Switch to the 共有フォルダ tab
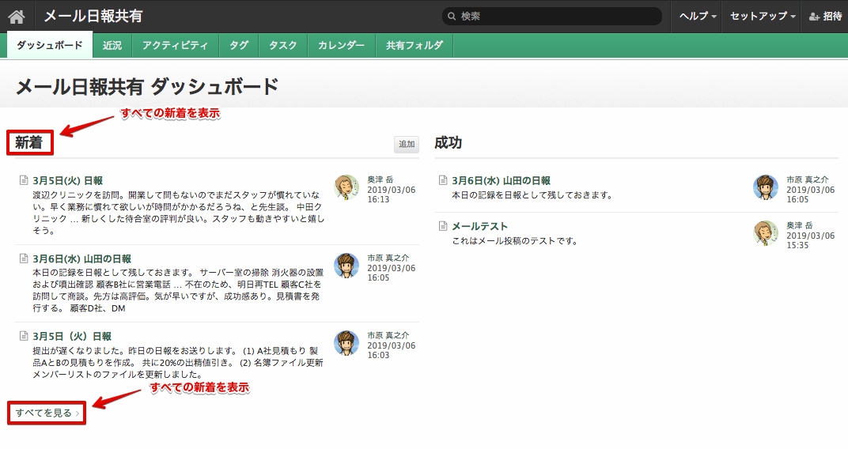848x449 pixels. click(415, 45)
